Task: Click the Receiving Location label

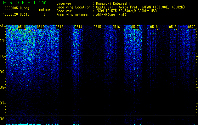Action: (x=73, y=7)
